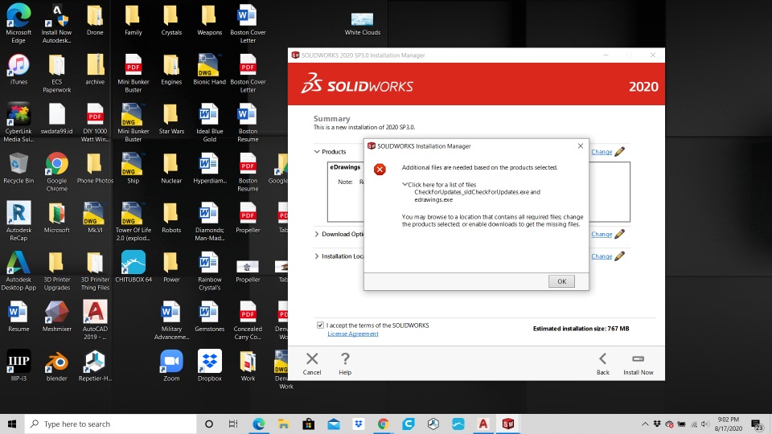Select the Autodesk Desktop App icon
Viewport: 772px width, 434px height.
pyautogui.click(x=18, y=271)
